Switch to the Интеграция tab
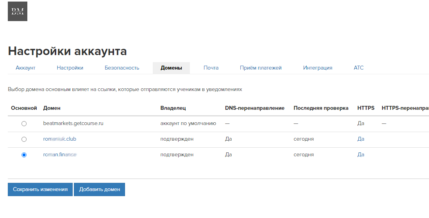Screen dimensions: 429x218 pyautogui.click(x=318, y=68)
